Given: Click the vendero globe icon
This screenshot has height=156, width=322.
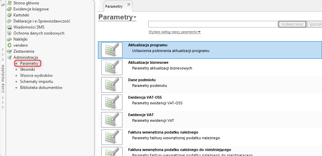Looking at the screenshot, I should click(9, 45).
